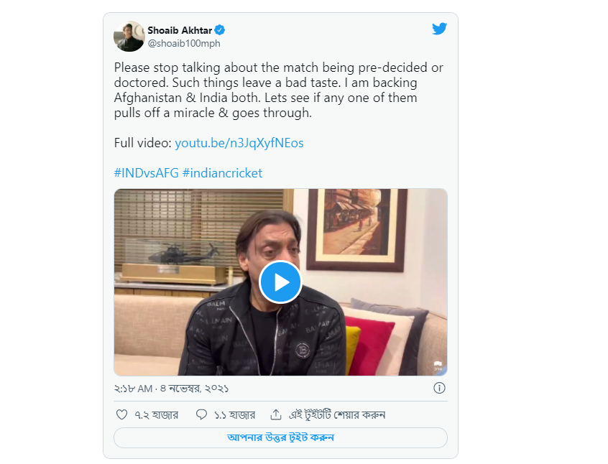Click the tweet body text paragraph
608x464 pixels.
tap(279, 90)
